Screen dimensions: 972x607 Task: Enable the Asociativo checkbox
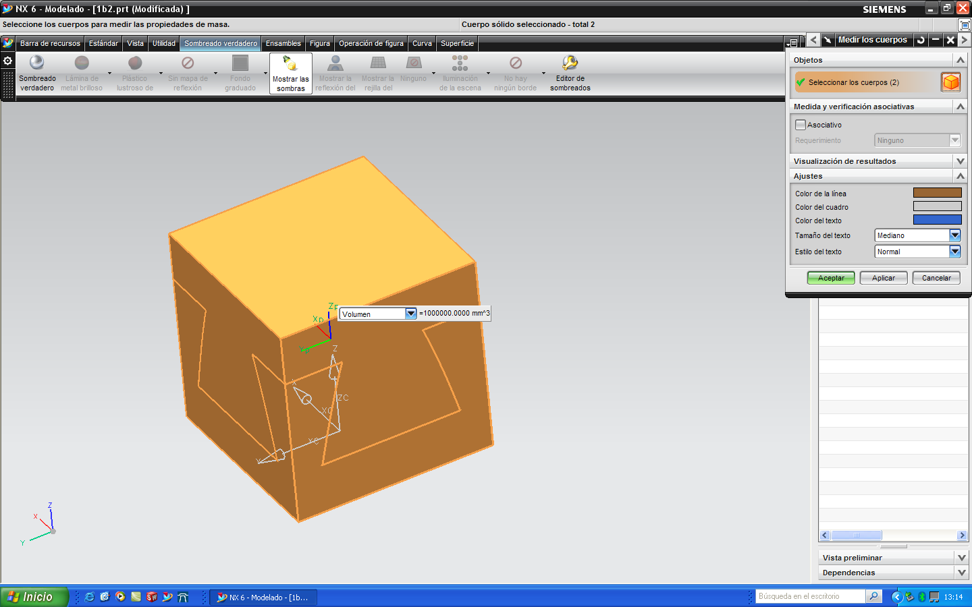[x=801, y=125]
